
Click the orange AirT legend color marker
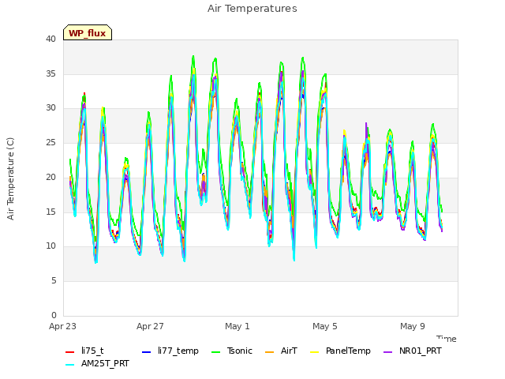pos(269,351)
